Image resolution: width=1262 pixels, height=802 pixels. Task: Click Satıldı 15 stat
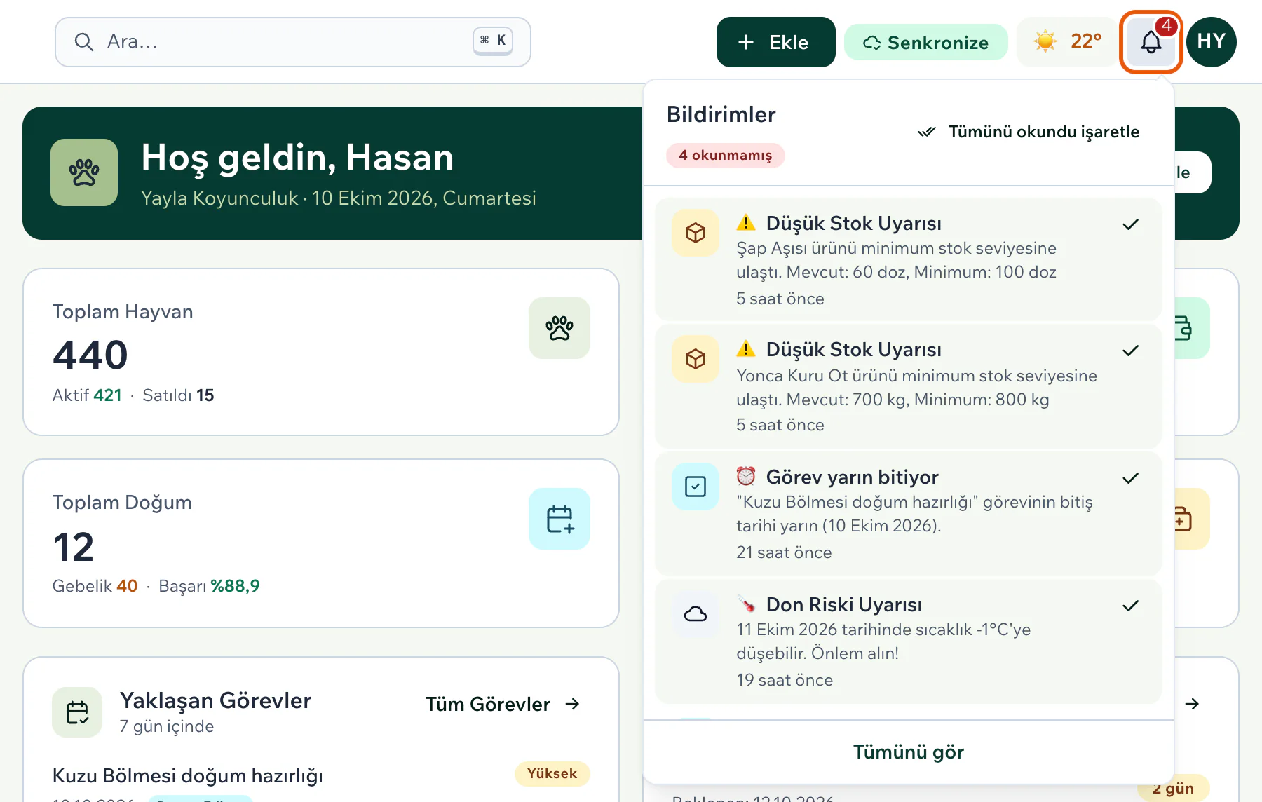[178, 395]
